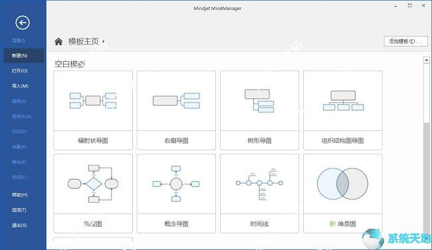Click 保存(S) in the sidebar
Screen dimensions: 432x250
tap(19, 101)
